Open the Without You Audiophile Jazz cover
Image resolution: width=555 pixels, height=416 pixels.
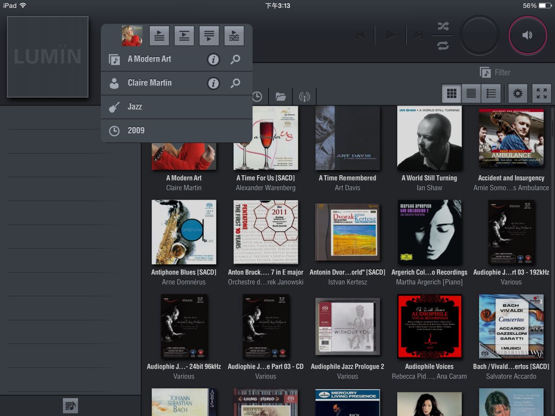coord(347,326)
